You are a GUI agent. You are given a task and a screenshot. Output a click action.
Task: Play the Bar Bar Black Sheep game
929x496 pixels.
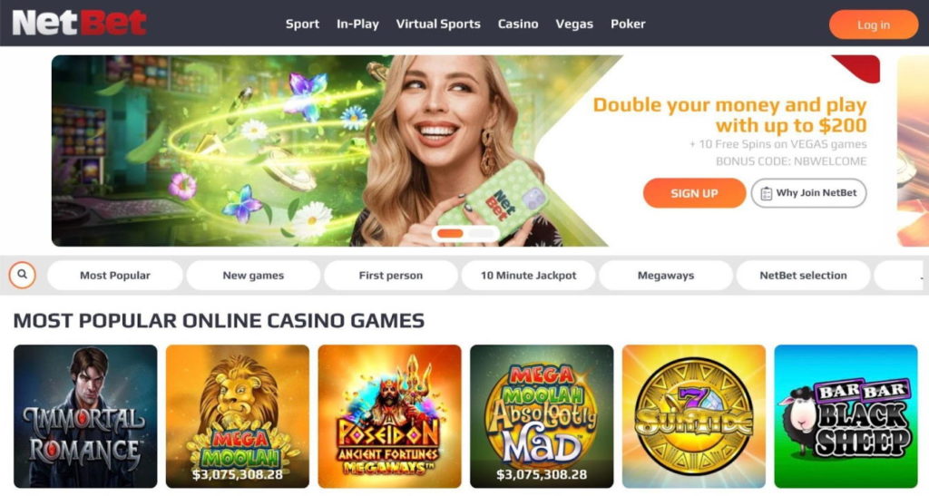pos(846,417)
